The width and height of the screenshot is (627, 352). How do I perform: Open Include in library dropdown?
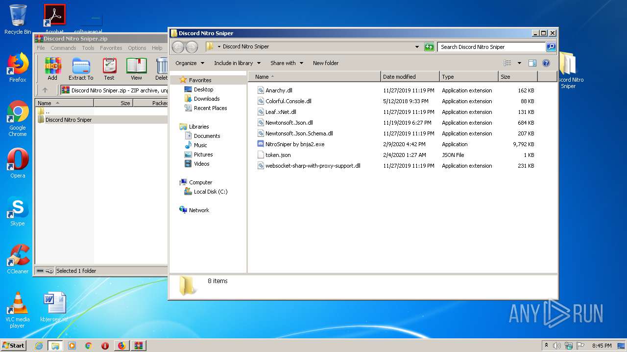(x=237, y=63)
